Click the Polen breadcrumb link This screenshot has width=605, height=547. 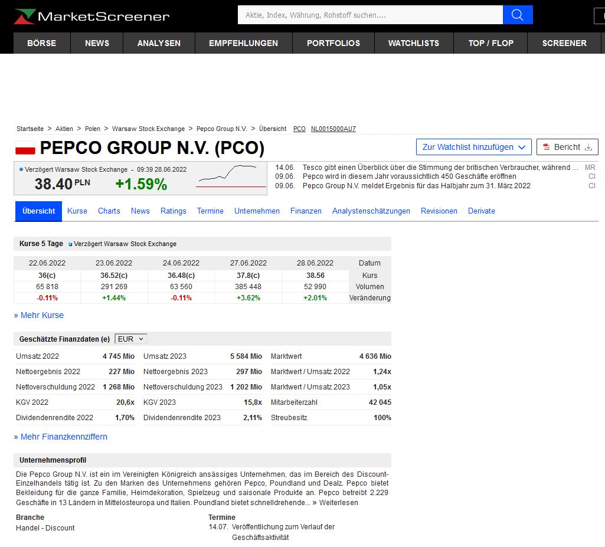[93, 129]
